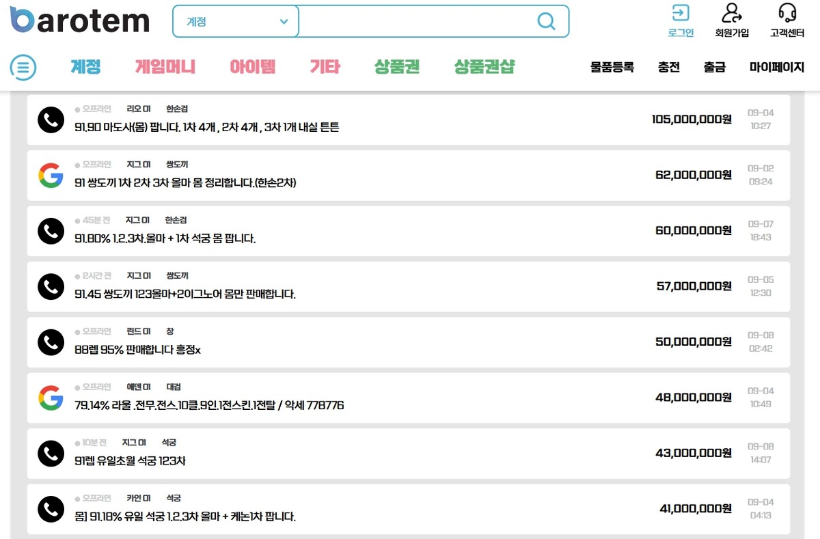Screen dimensions: 820x539
Task: Click the barotem logo
Action: pyautogui.click(x=79, y=20)
